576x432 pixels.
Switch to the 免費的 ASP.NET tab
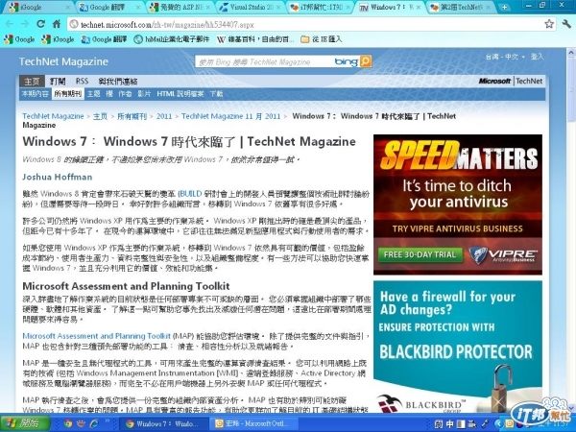179,7
